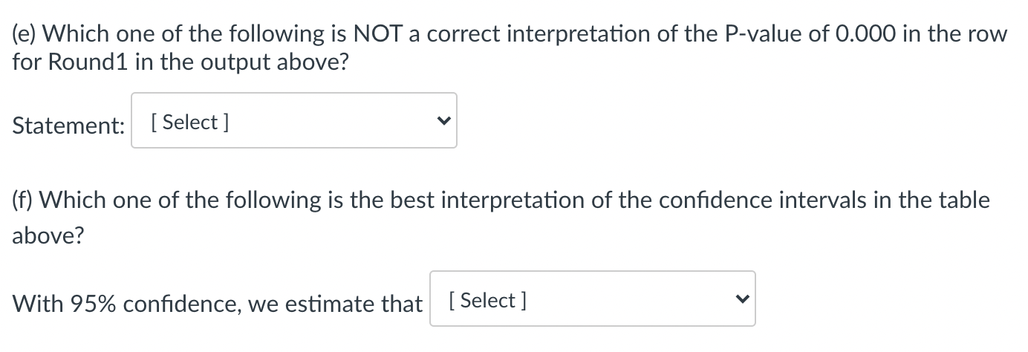The image size is (1028, 352).
Task: Open the Statement dropdown menu
Action: click(293, 120)
